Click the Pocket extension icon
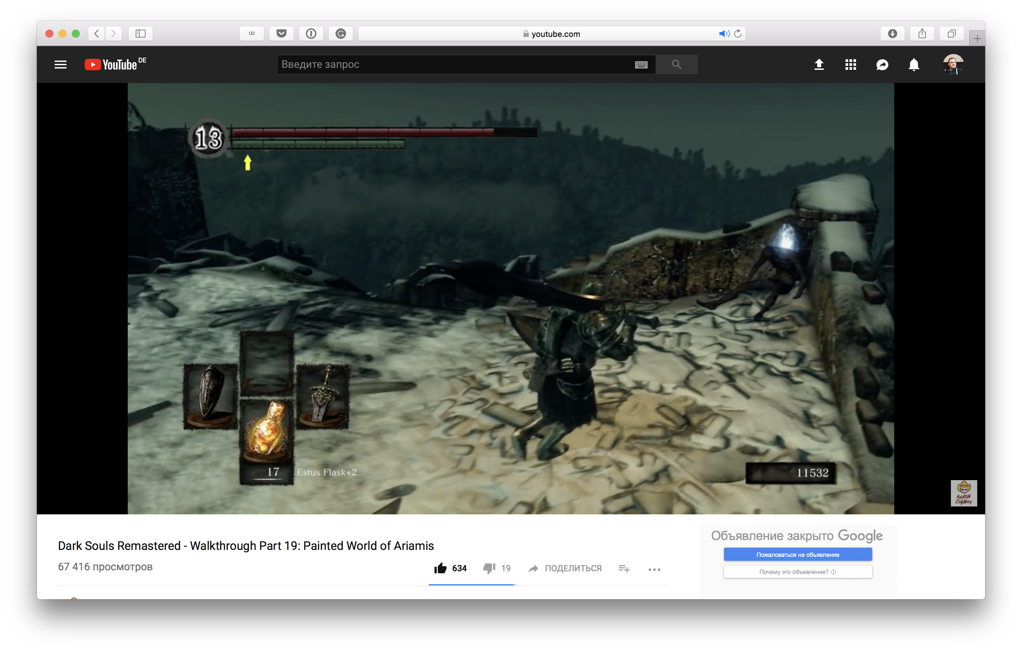This screenshot has width=1022, height=652. (x=282, y=34)
